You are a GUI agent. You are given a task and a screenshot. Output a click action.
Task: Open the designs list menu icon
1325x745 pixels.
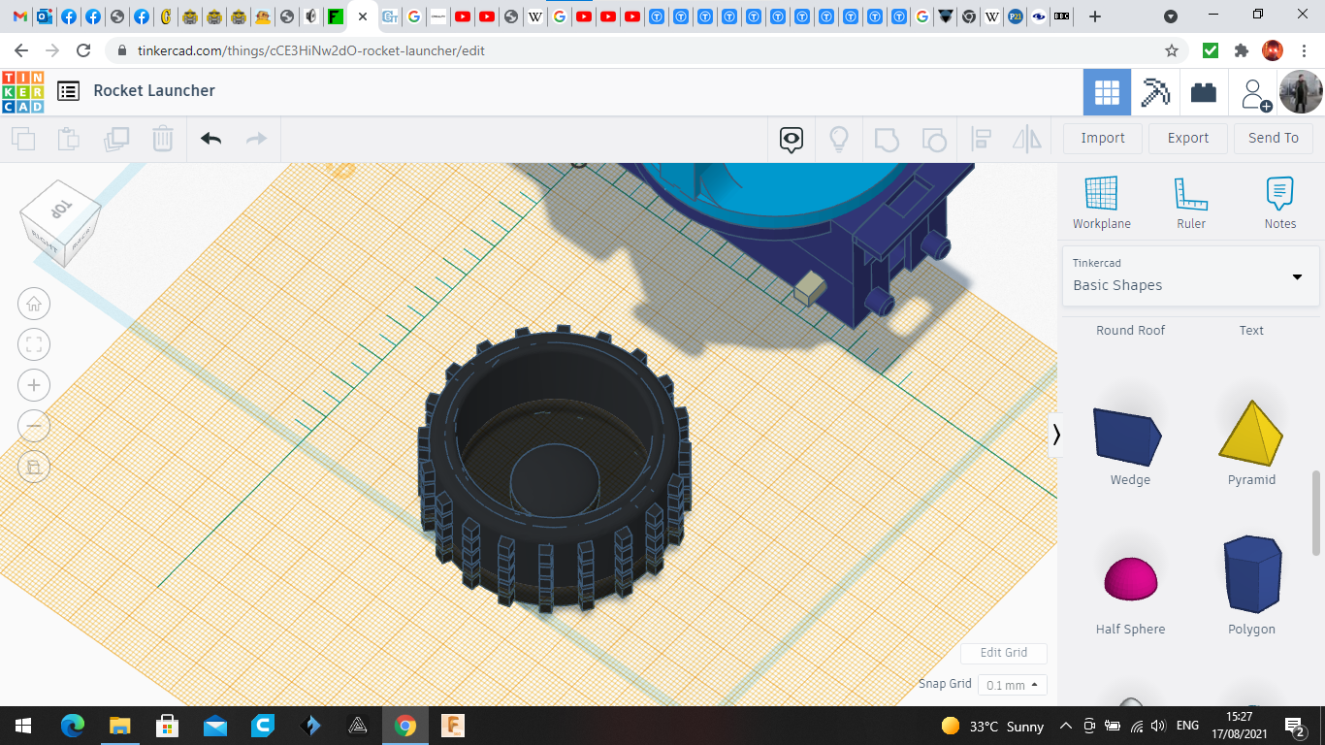click(68, 91)
